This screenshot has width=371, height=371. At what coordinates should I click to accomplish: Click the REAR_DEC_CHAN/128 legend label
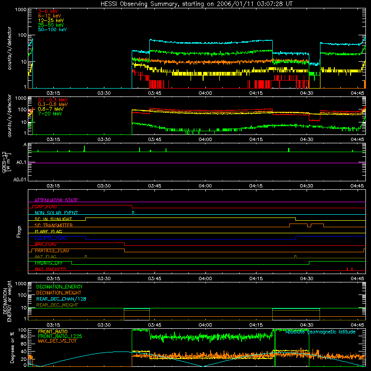pos(61,299)
